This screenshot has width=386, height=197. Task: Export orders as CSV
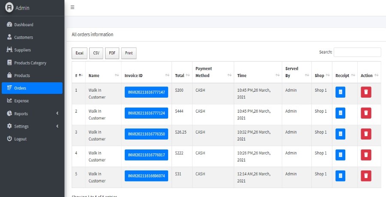[x=96, y=53]
